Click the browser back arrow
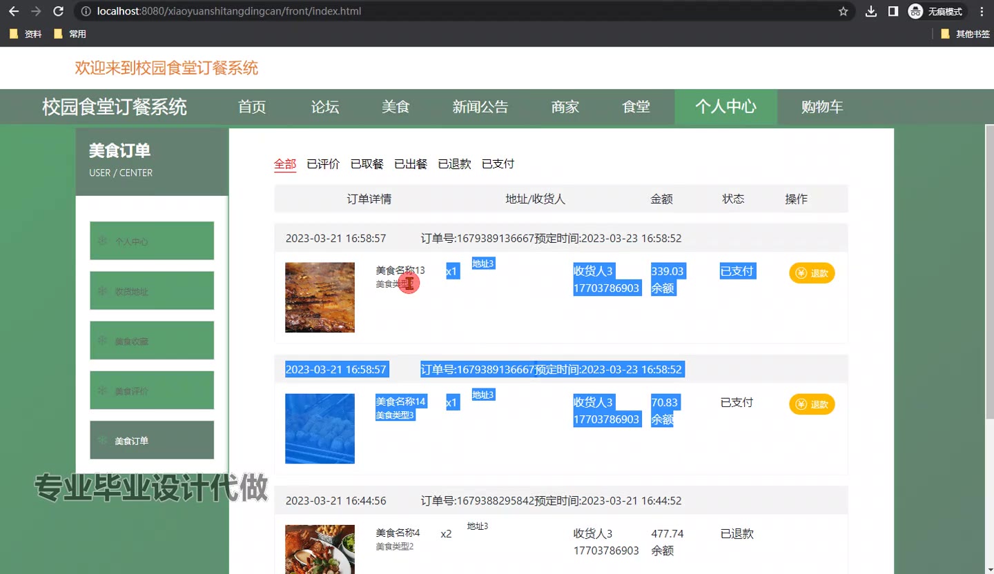Viewport: 994px width, 574px height. point(14,12)
